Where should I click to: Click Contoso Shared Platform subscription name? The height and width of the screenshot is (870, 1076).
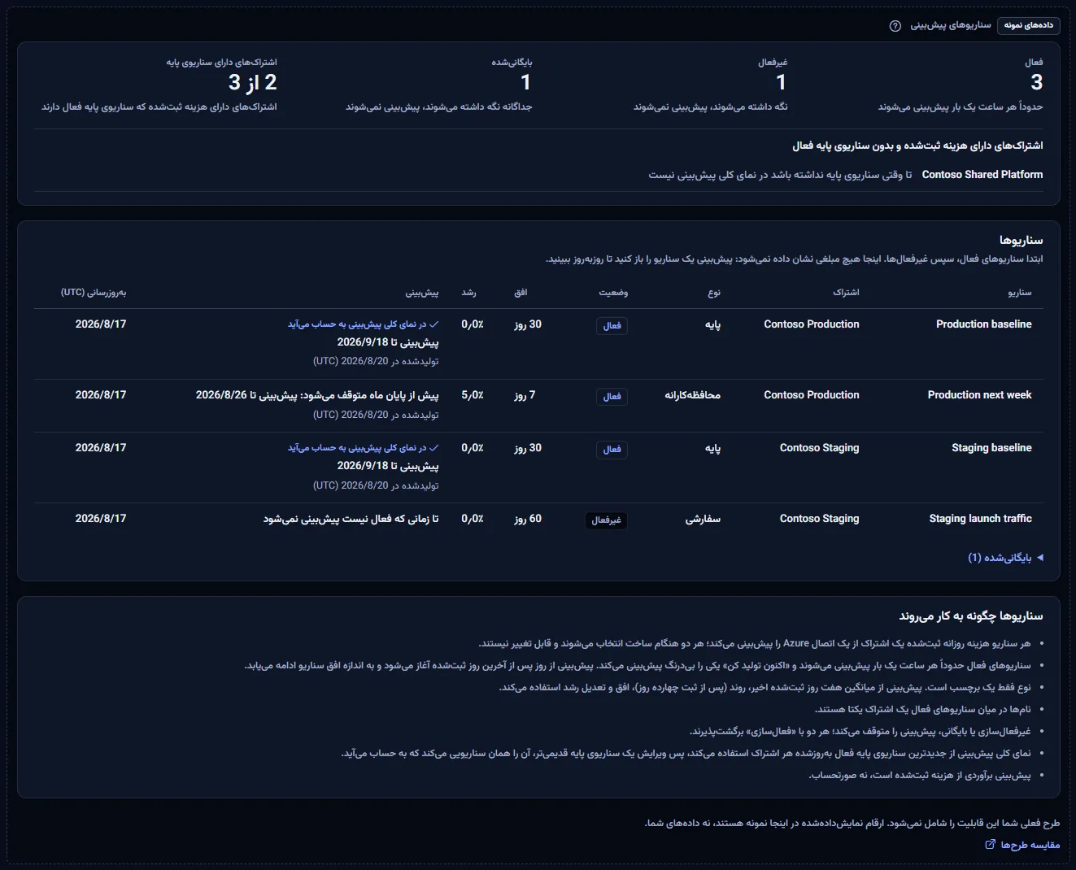tap(982, 175)
